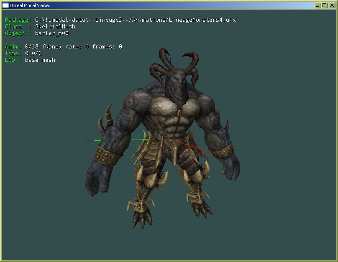Click the SkeletalMesh class value
The height and width of the screenshot is (262, 338).
tap(55, 27)
